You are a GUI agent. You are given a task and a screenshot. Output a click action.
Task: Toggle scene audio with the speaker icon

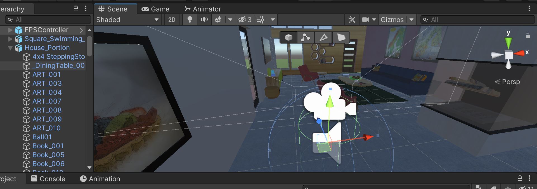(204, 20)
